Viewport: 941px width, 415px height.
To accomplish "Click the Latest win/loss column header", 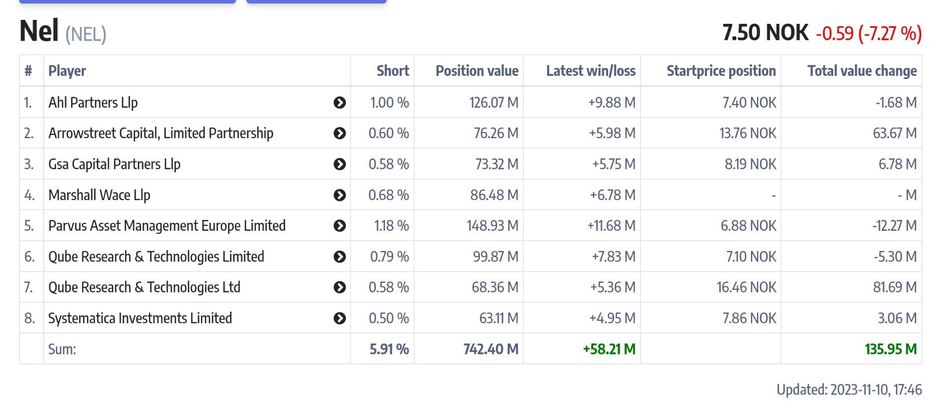I will point(590,71).
